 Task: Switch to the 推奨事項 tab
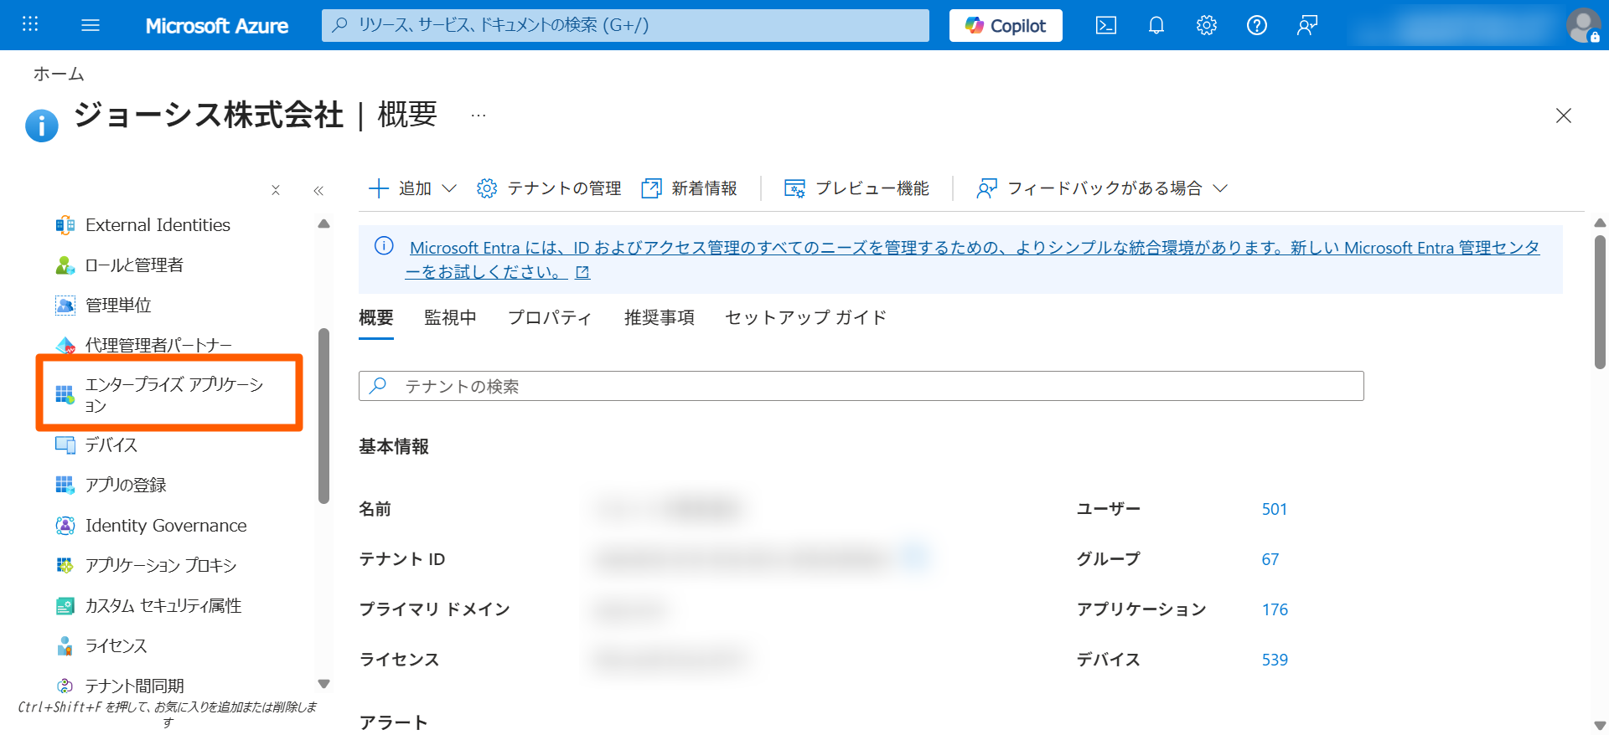click(x=659, y=318)
